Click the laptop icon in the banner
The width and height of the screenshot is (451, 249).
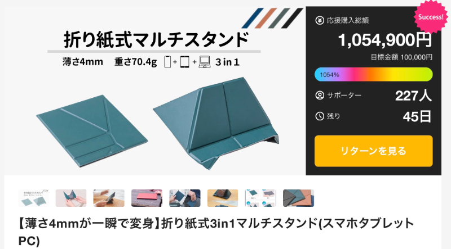[205, 62]
